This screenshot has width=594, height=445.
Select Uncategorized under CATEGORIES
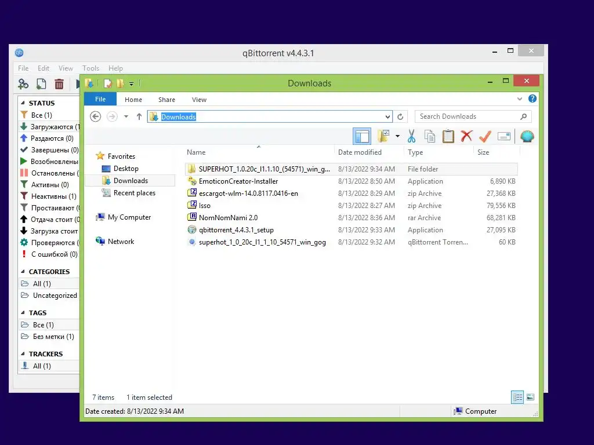click(49, 296)
